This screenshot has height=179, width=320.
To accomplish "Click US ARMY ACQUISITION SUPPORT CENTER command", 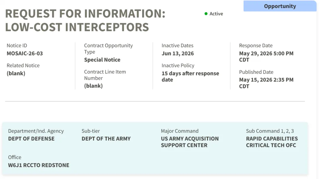I will [190, 142].
